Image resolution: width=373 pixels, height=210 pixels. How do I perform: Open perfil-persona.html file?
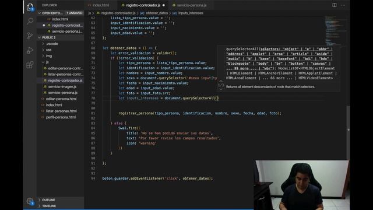pos(61,117)
